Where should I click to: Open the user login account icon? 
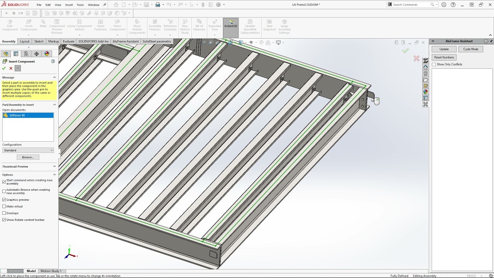(444, 5)
